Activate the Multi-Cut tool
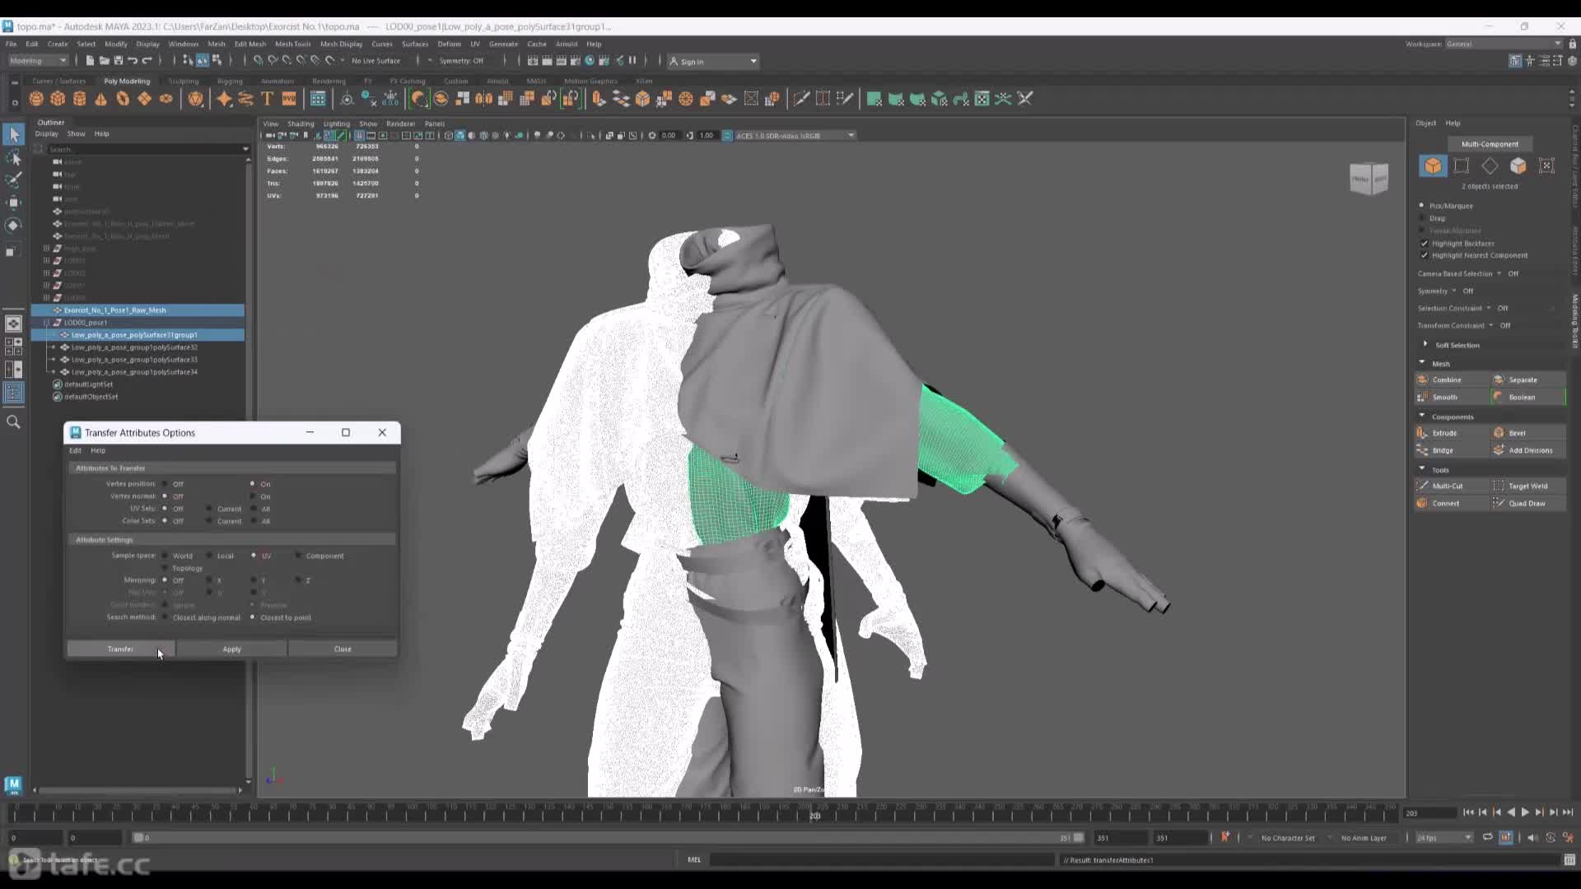This screenshot has height=889, width=1581. pos(1453,486)
